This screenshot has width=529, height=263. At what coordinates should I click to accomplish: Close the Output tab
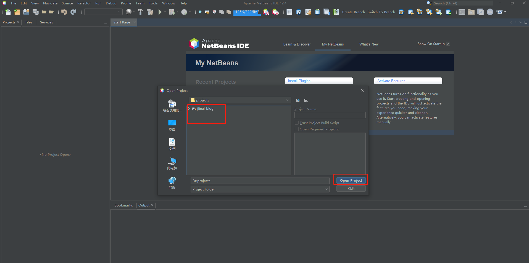(x=152, y=205)
